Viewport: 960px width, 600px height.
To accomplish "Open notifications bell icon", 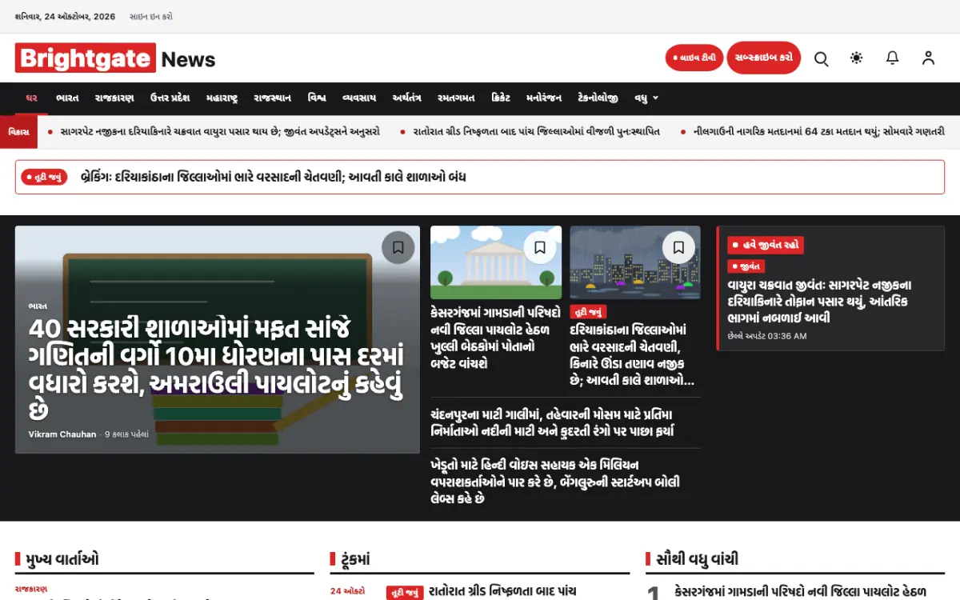I will [x=892, y=58].
